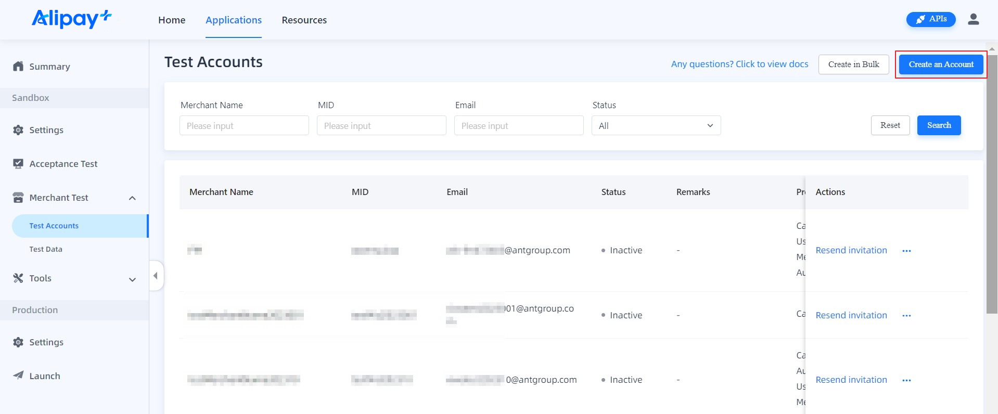Go to Acceptance Test in sidebar
Viewport: 998px width, 414px height.
tap(63, 164)
